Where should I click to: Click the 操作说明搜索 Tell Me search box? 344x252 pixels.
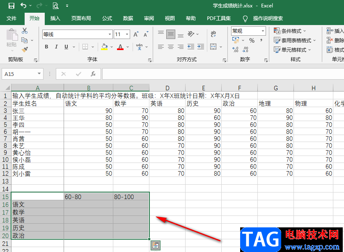[268, 18]
